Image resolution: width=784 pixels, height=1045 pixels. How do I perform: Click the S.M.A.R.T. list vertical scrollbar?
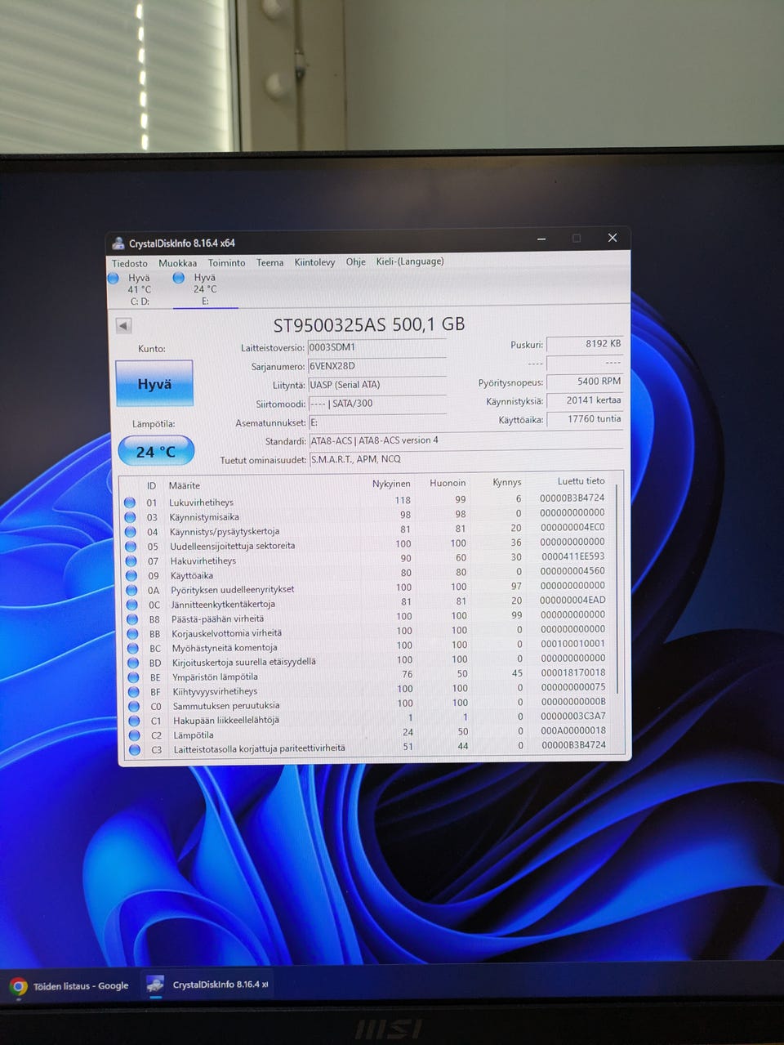tap(617, 588)
